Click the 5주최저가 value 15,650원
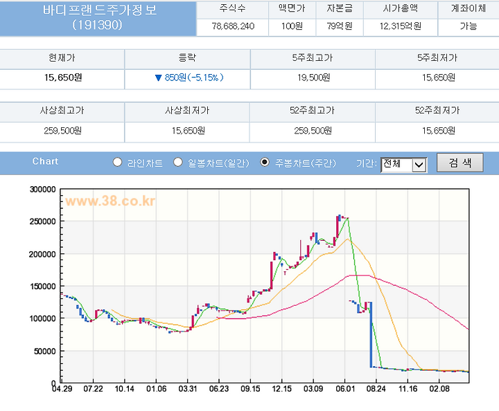The image size is (499, 411). pos(439,77)
